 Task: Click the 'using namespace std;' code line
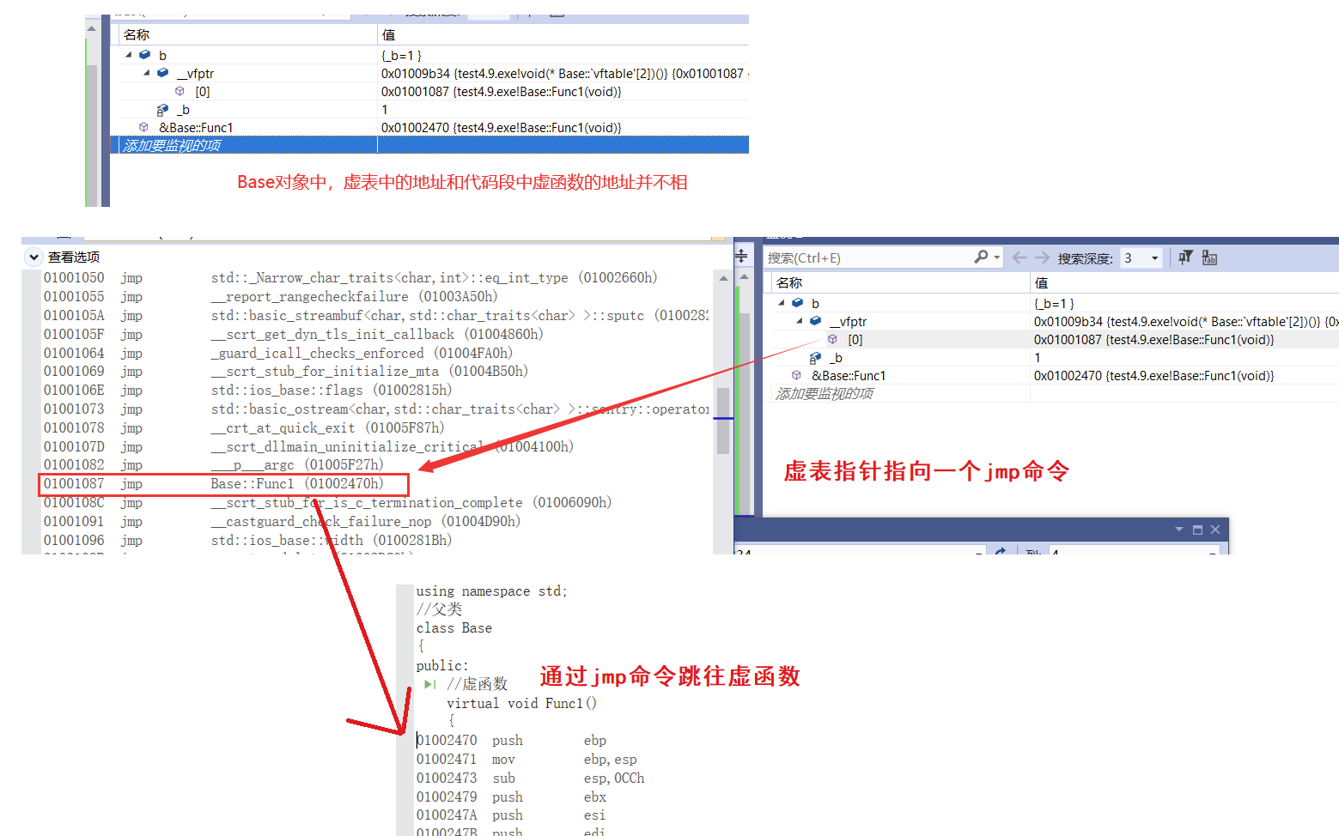click(491, 591)
